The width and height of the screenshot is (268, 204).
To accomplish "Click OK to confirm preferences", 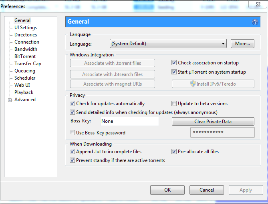I will (167, 190).
